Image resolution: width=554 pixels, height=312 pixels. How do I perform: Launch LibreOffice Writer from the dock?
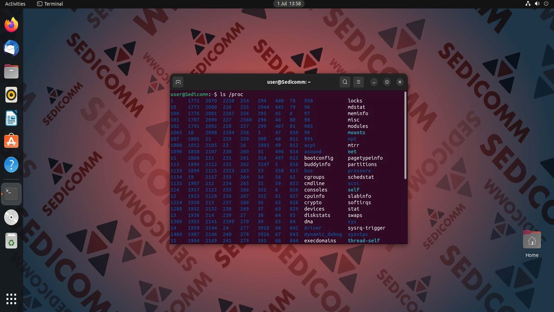click(11, 118)
